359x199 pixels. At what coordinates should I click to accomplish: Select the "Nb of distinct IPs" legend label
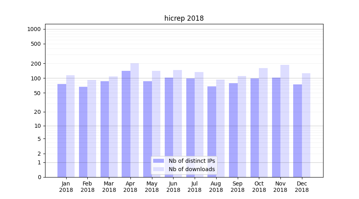191,161
